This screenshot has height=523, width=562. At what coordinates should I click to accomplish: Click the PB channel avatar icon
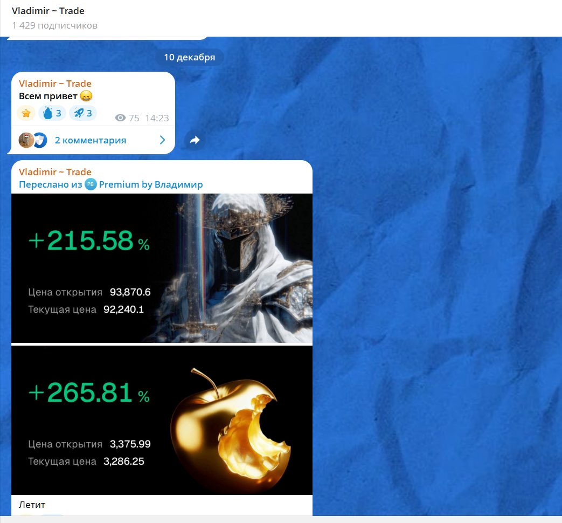pos(91,184)
